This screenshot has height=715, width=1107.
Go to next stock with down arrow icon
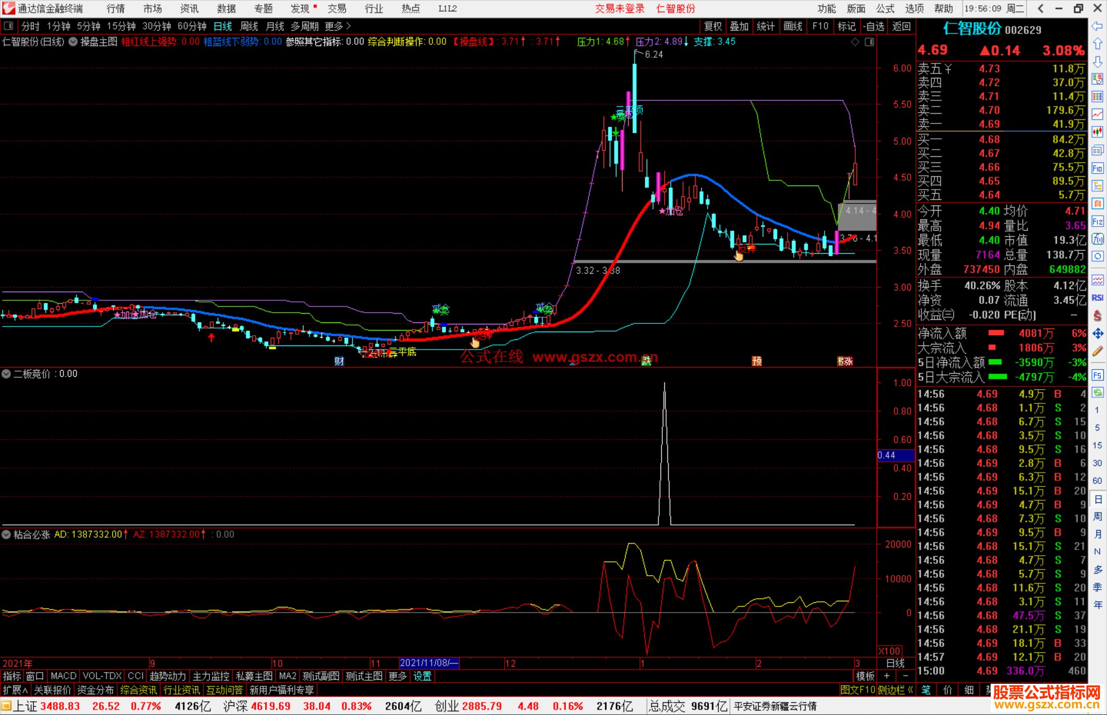[x=1097, y=62]
